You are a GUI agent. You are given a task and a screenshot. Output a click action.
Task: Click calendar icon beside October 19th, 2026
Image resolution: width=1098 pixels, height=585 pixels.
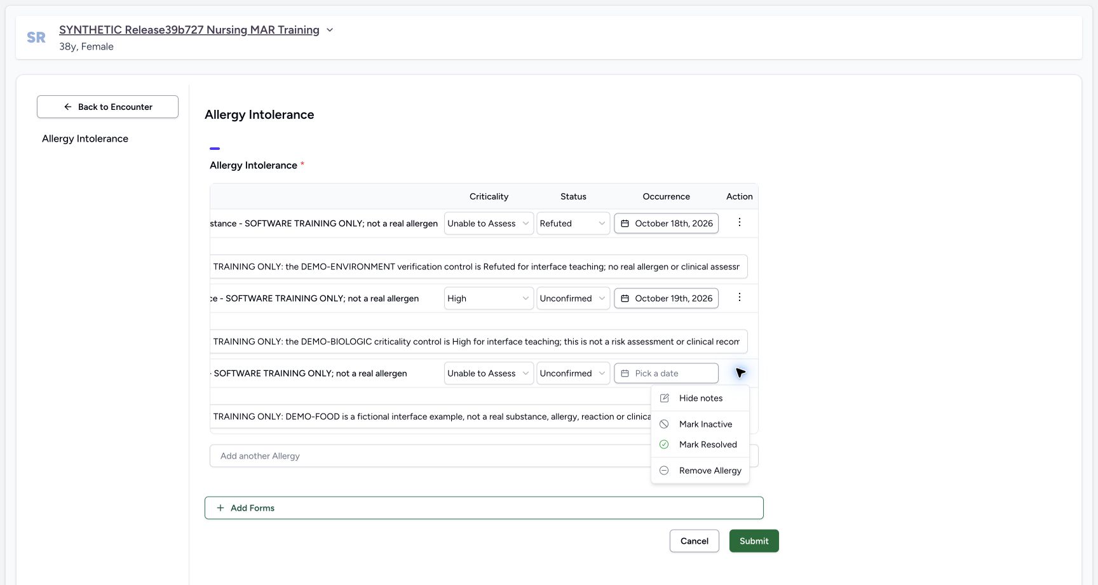point(625,299)
